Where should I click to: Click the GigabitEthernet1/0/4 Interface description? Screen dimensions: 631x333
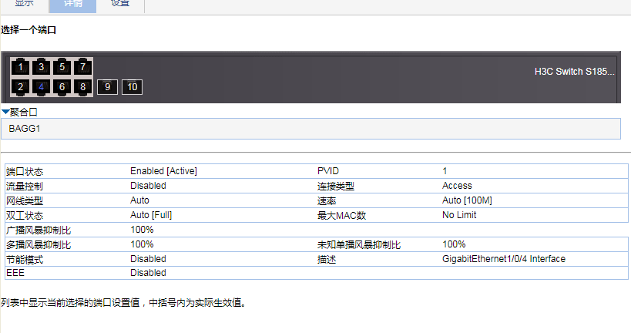click(504, 259)
